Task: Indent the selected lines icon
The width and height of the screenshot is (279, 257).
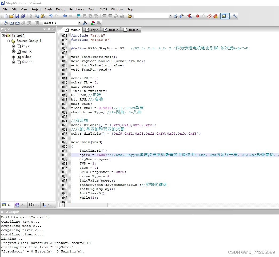Action: (x=105, y=16)
